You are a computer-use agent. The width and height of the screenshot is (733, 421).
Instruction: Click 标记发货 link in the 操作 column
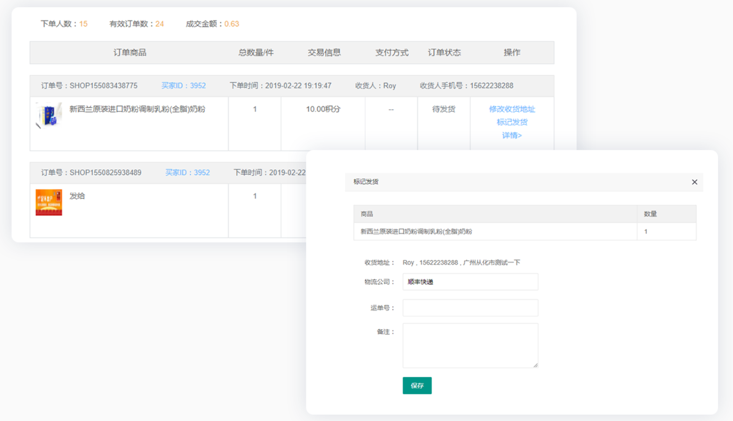(511, 122)
